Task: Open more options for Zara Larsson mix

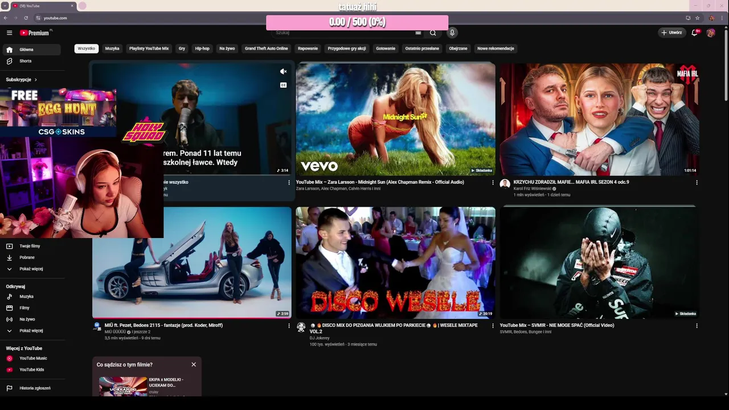Action: (493, 183)
